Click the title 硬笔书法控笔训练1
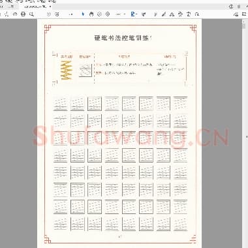 coord(123,38)
